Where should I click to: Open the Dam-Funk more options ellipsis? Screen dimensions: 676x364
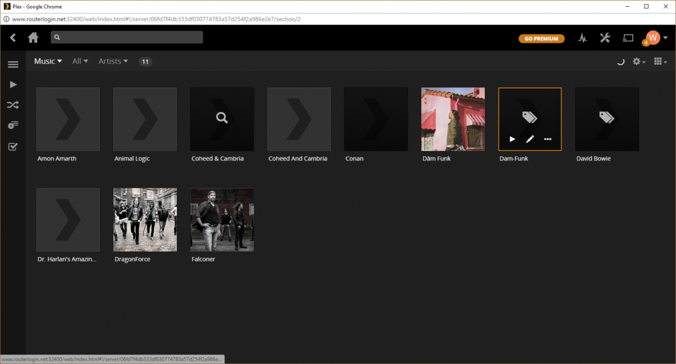[548, 139]
